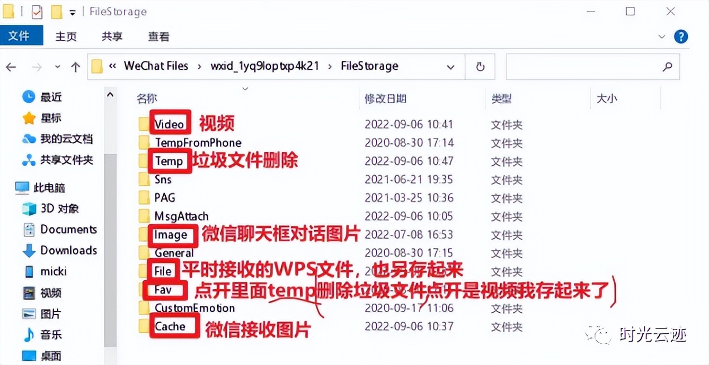Click the back navigation arrow
The image size is (709, 365).
click(x=11, y=67)
